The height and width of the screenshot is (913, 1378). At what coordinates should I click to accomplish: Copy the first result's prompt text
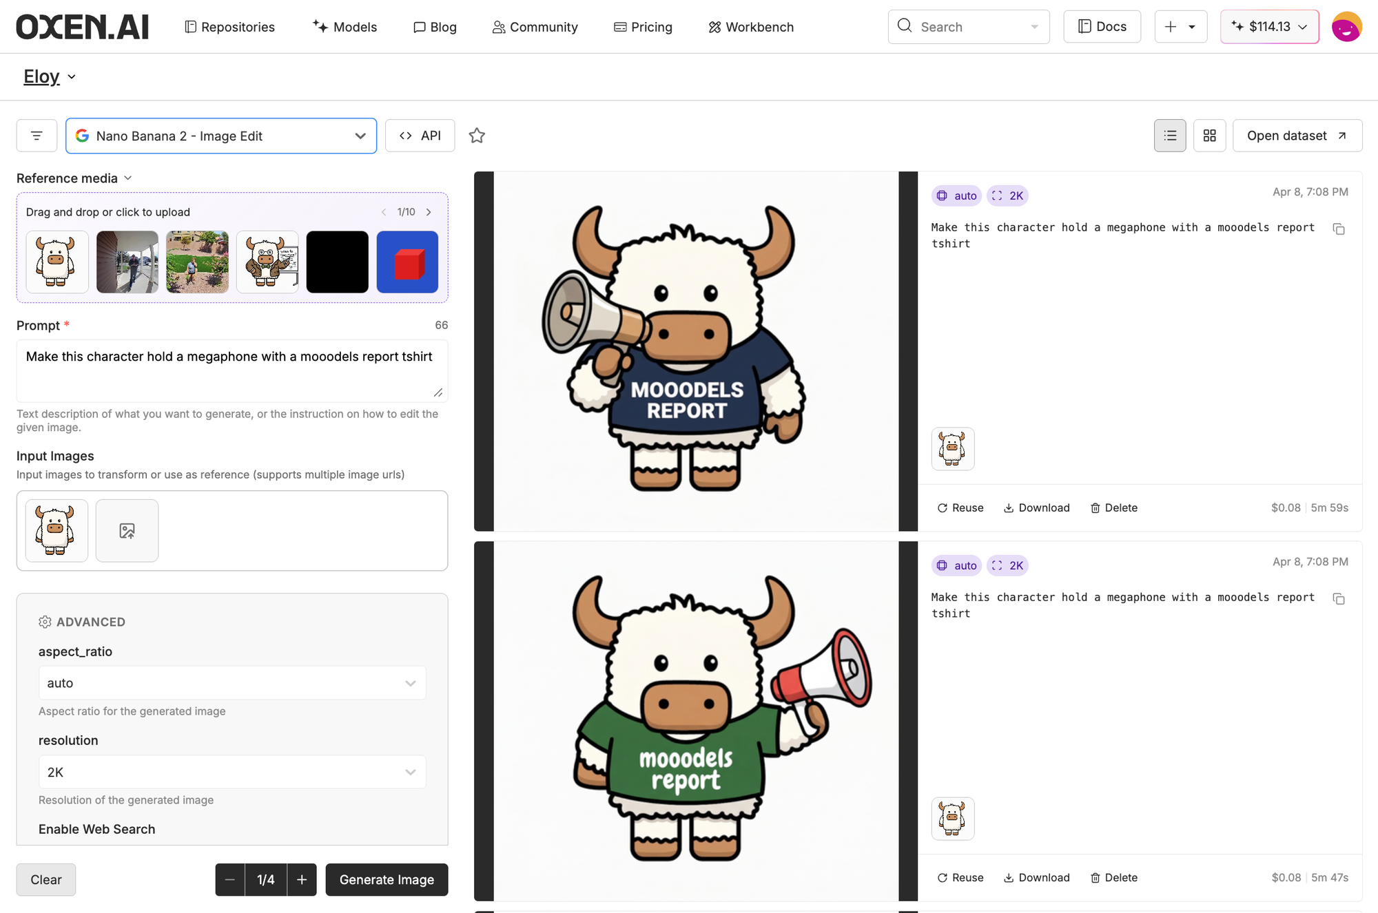tap(1338, 229)
